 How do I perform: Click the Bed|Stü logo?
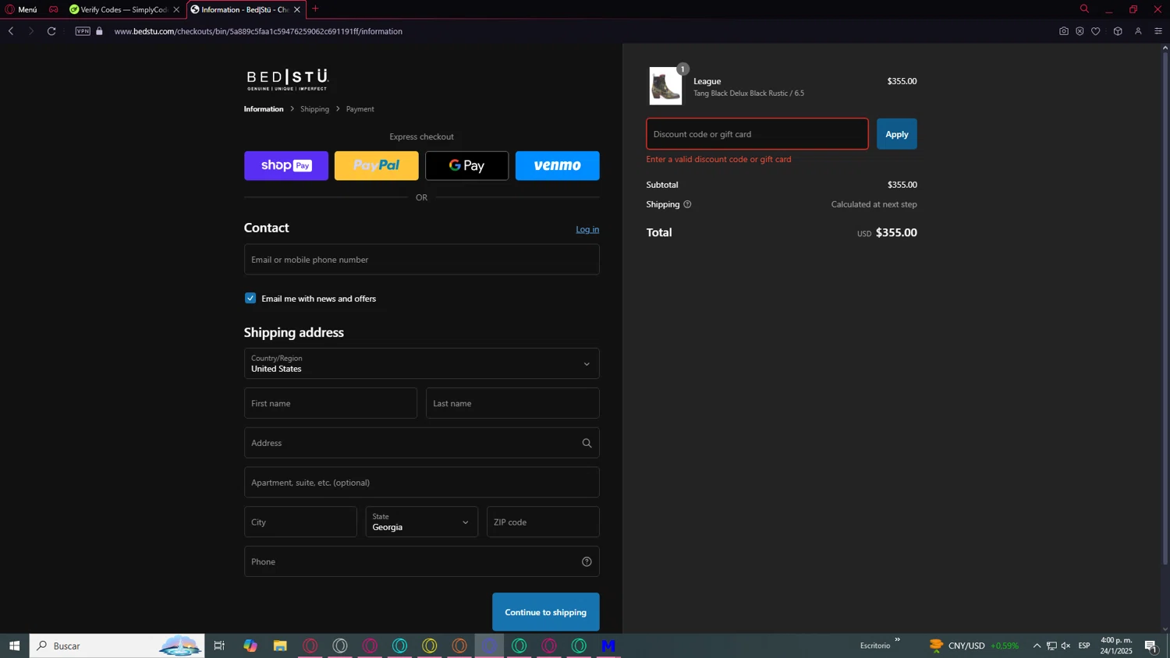287,79
